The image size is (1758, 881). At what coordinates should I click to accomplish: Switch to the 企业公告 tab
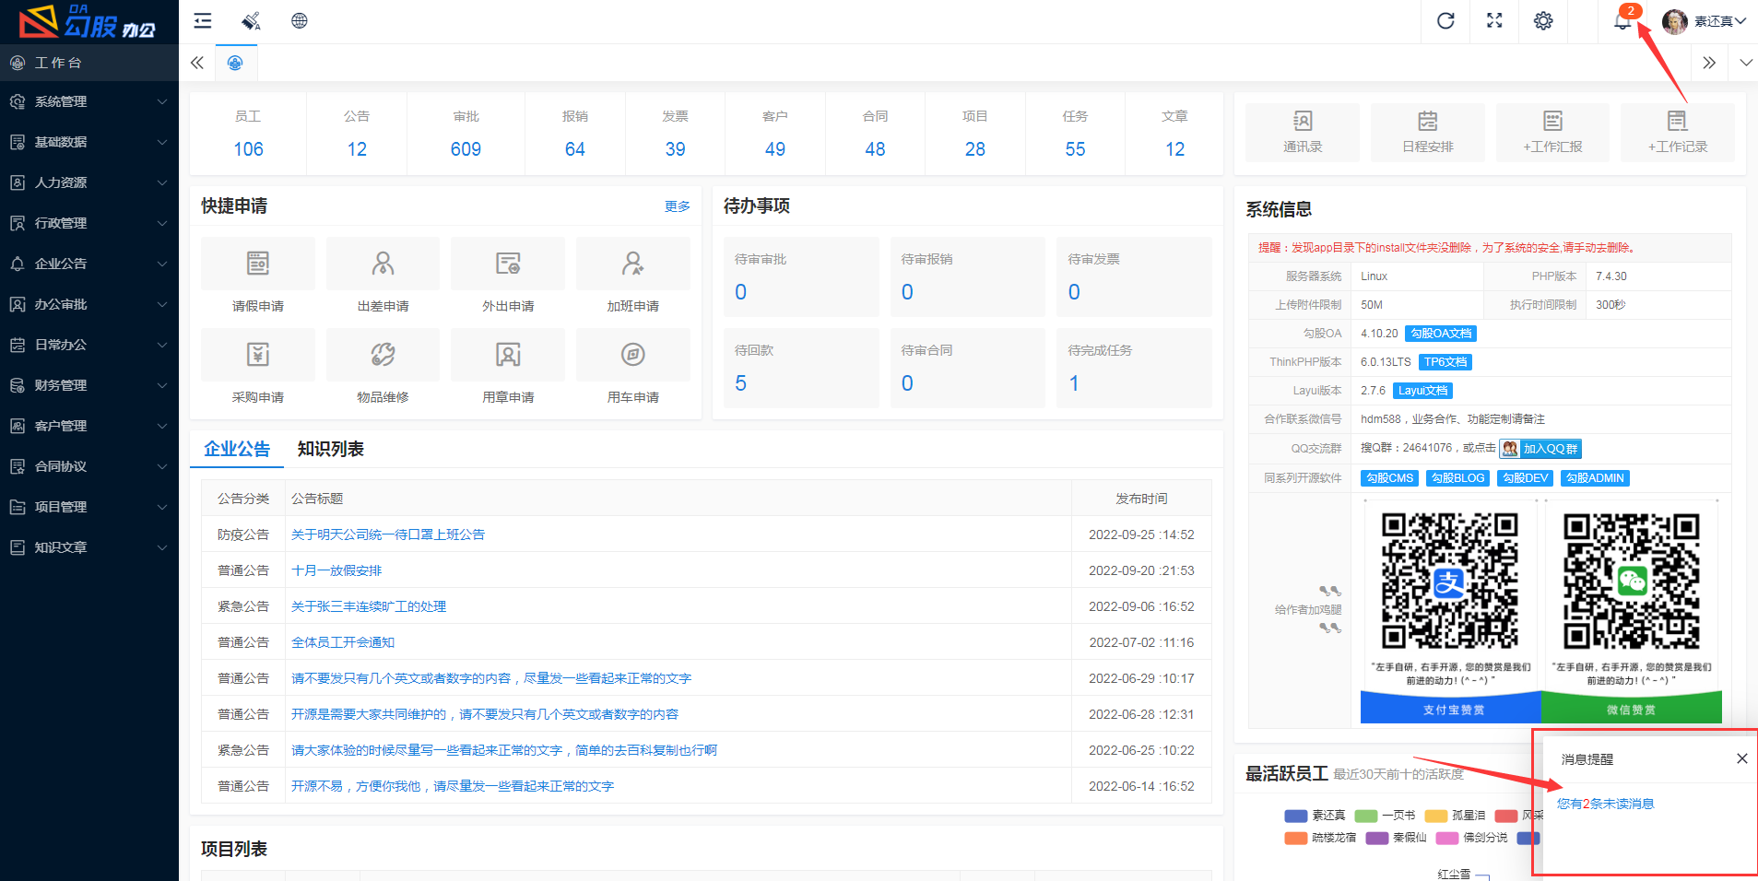point(237,449)
